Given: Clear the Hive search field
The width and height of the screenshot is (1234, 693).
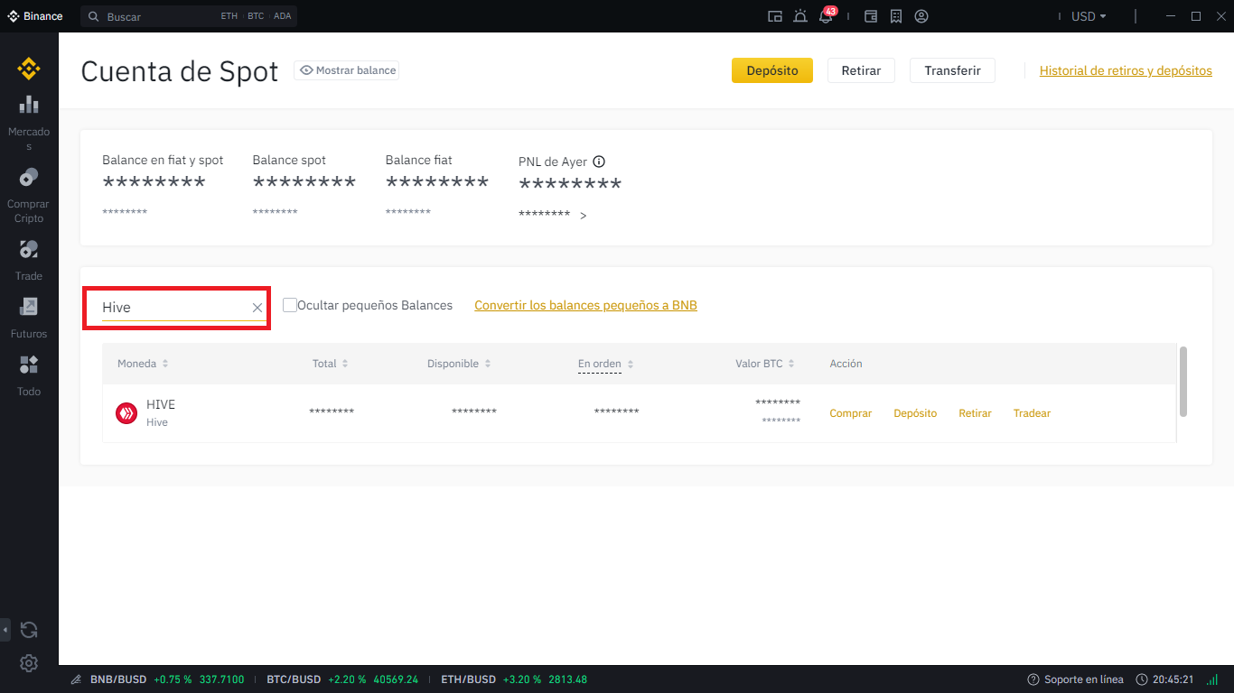Looking at the screenshot, I should pyautogui.click(x=257, y=308).
